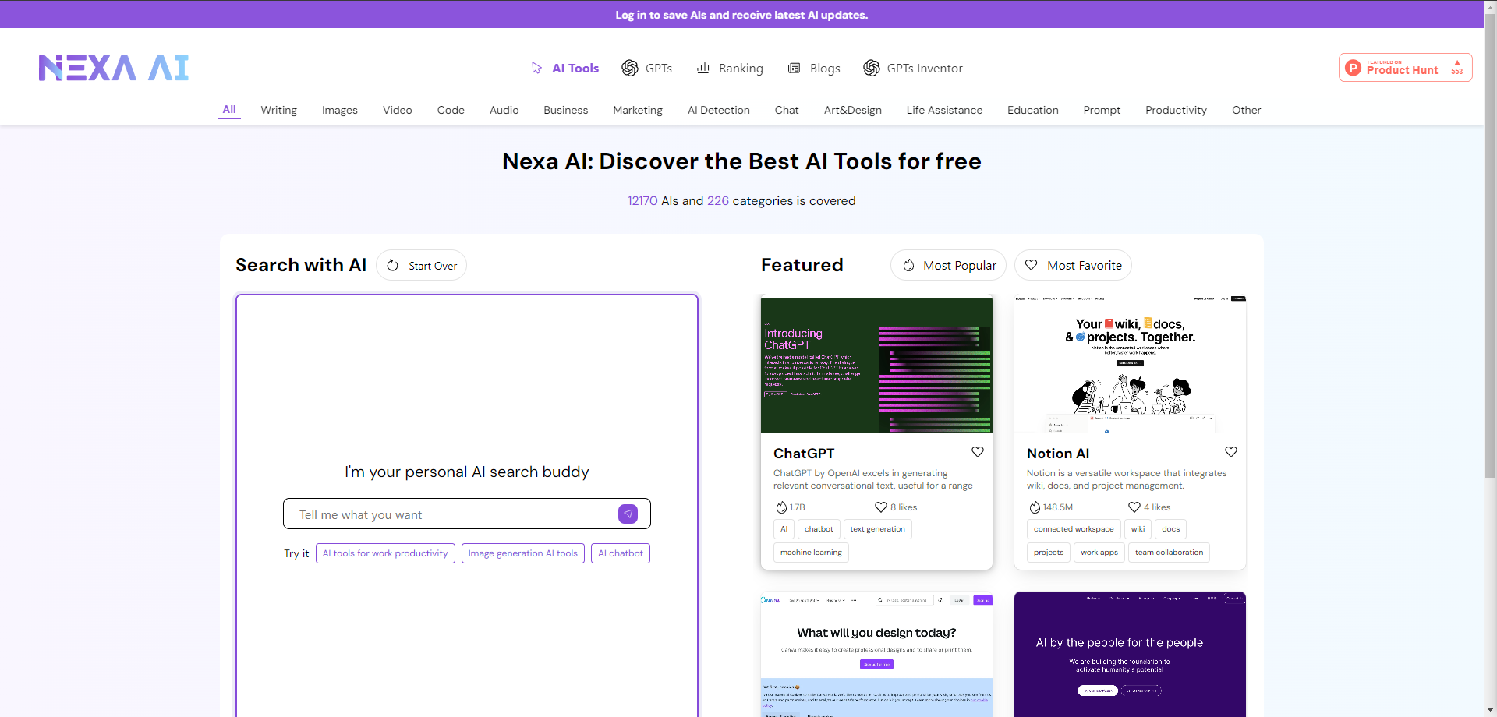This screenshot has width=1497, height=717.
Task: Select the Education category tab
Action: 1033,110
